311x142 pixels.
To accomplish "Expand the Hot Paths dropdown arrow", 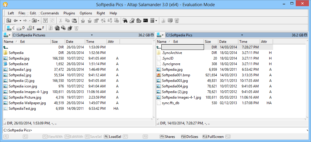I will click(x=38, y=21).
